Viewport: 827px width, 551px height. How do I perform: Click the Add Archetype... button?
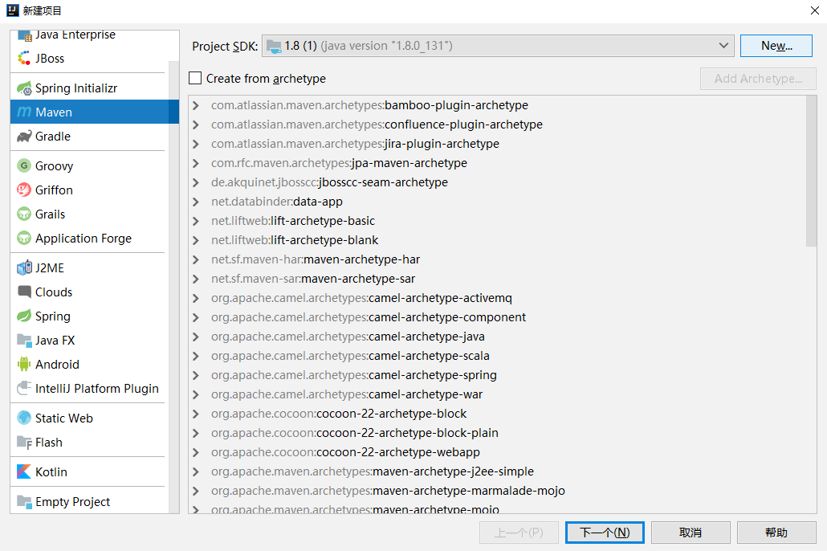pyautogui.click(x=758, y=79)
